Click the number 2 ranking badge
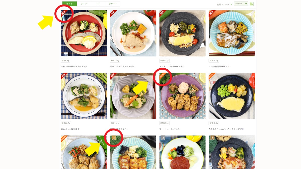 coord(163,138)
